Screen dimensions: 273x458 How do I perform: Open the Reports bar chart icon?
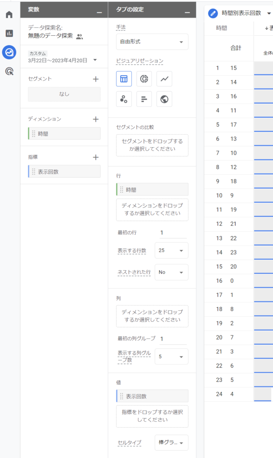point(9,34)
